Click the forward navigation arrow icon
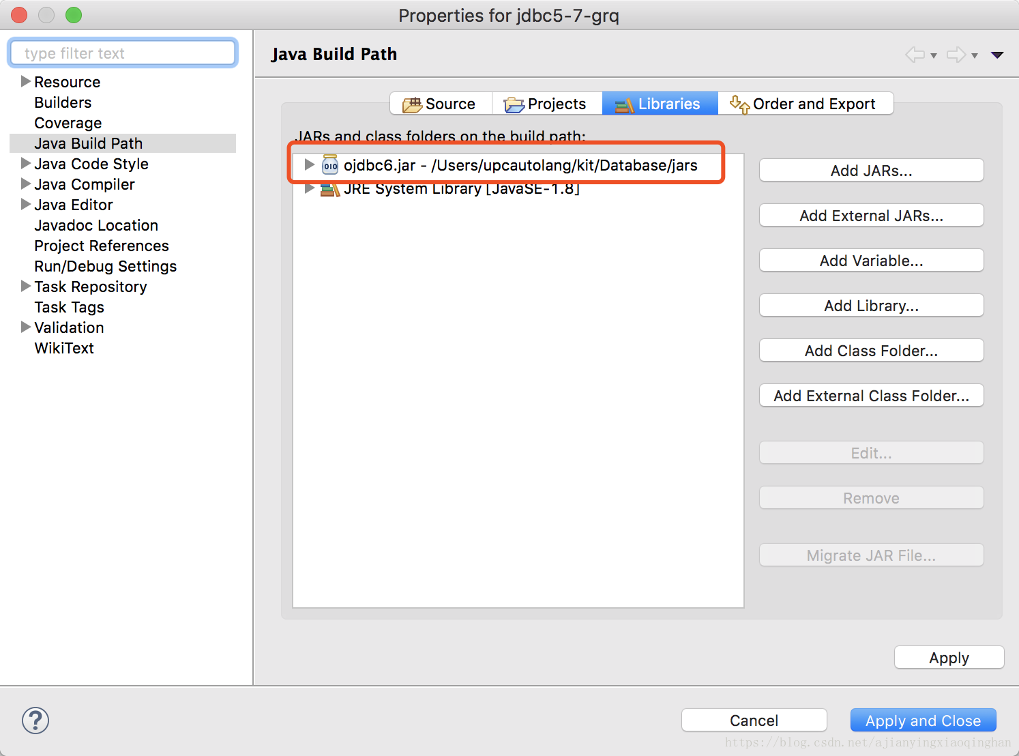The image size is (1019, 756). (956, 55)
